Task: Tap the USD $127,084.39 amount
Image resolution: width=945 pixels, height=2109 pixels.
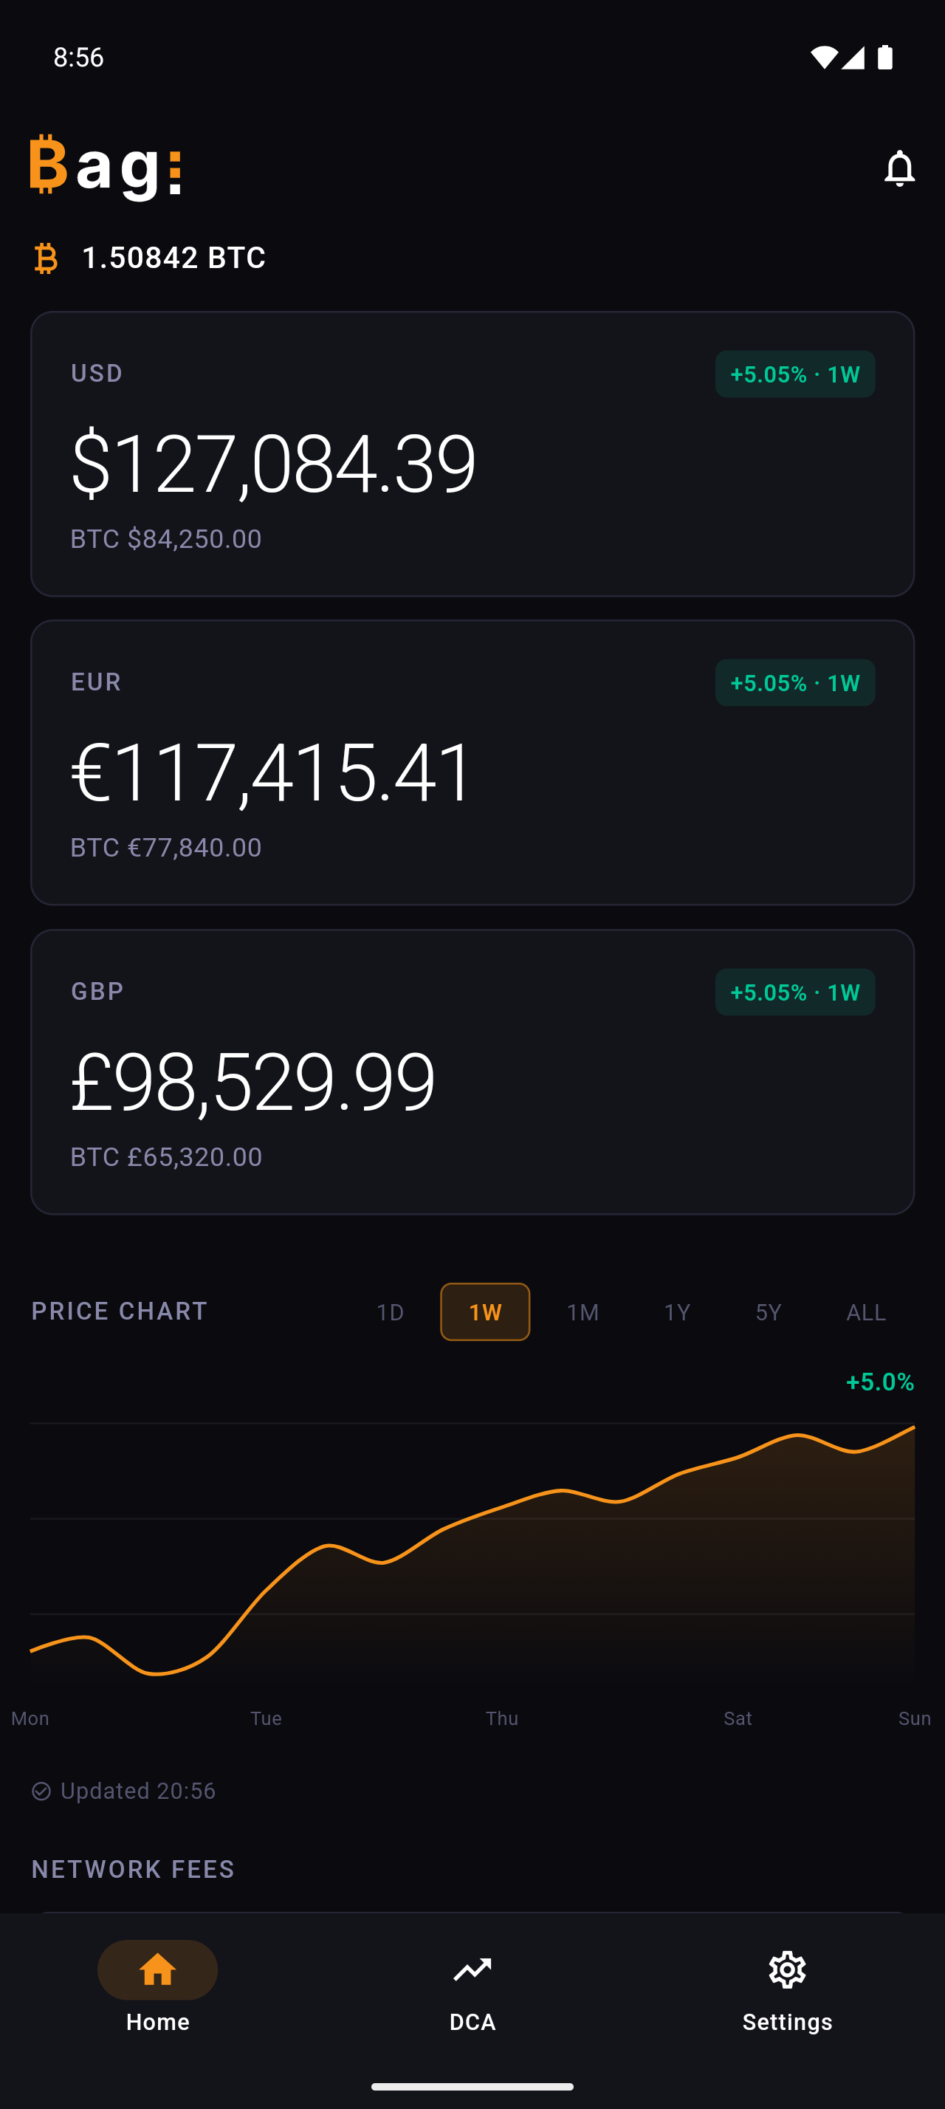Action: (273, 464)
